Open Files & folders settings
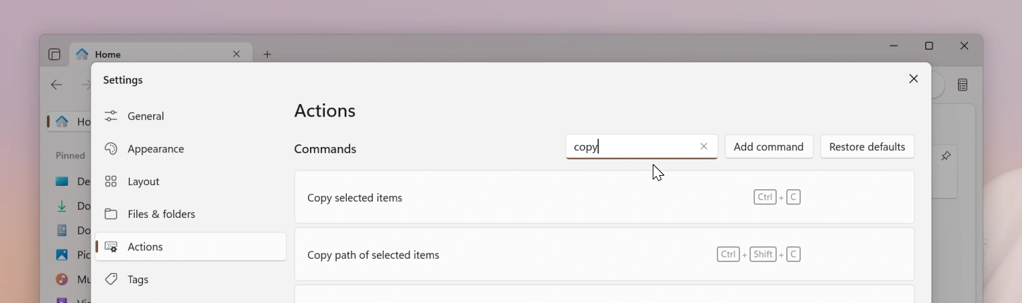Screen dimensions: 1022x303 coord(161,214)
